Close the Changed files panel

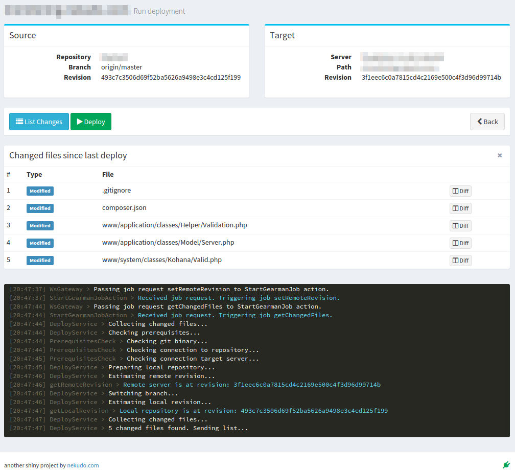500,155
